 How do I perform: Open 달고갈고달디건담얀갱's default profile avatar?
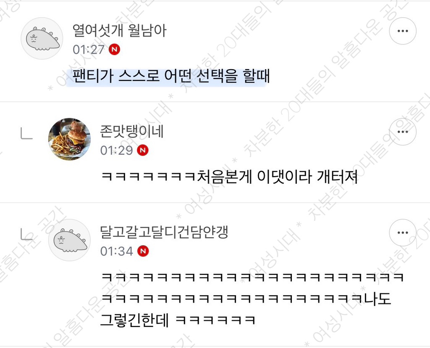(69, 240)
